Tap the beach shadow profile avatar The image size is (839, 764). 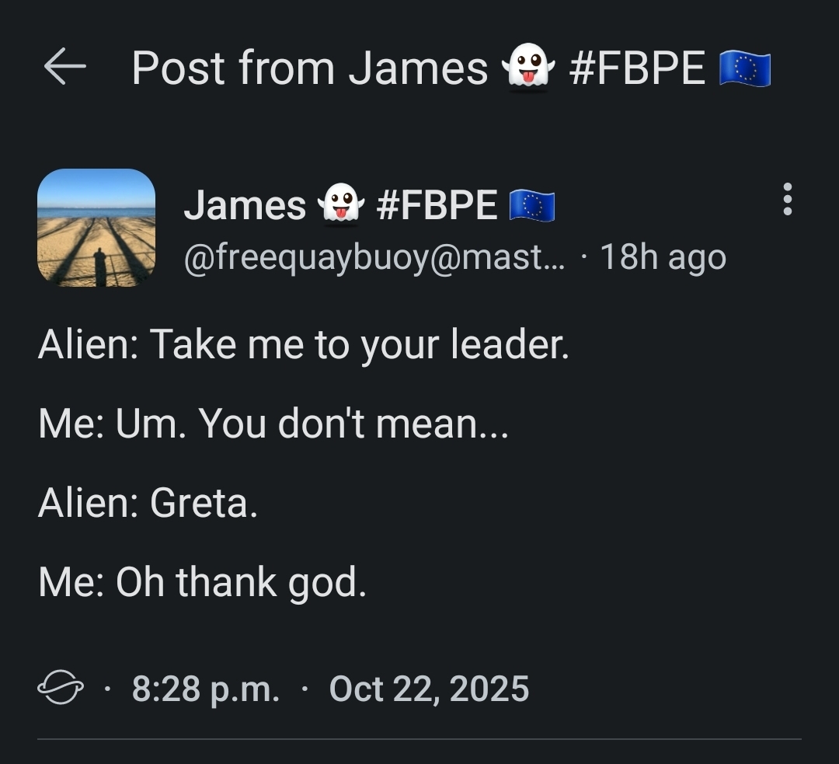pyautogui.click(x=96, y=228)
